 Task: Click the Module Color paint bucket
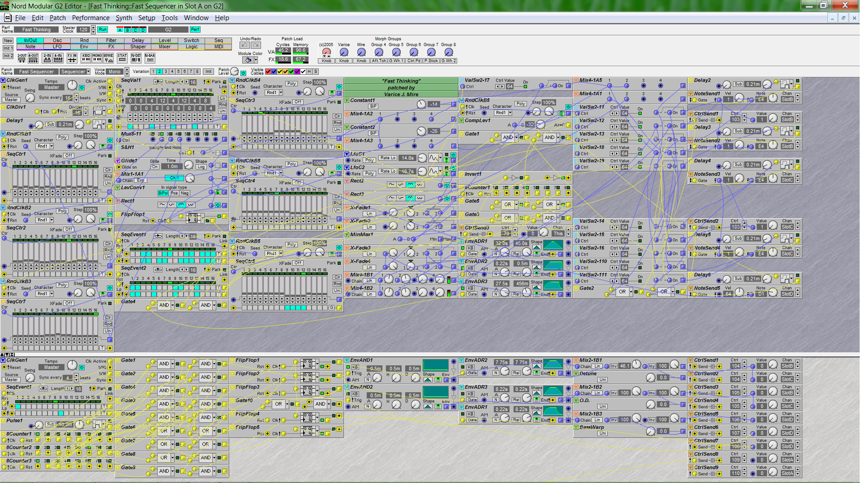(248, 59)
